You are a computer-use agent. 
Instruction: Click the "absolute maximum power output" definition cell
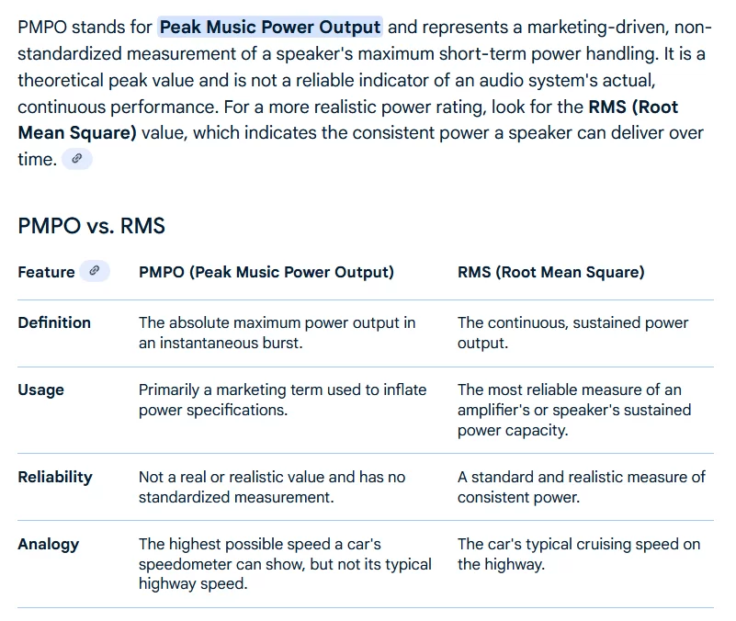(277, 332)
